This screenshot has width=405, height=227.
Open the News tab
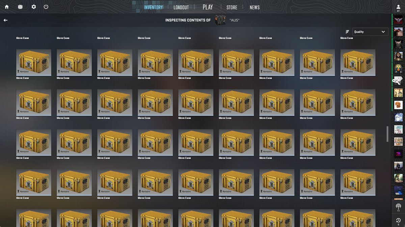[x=254, y=7]
